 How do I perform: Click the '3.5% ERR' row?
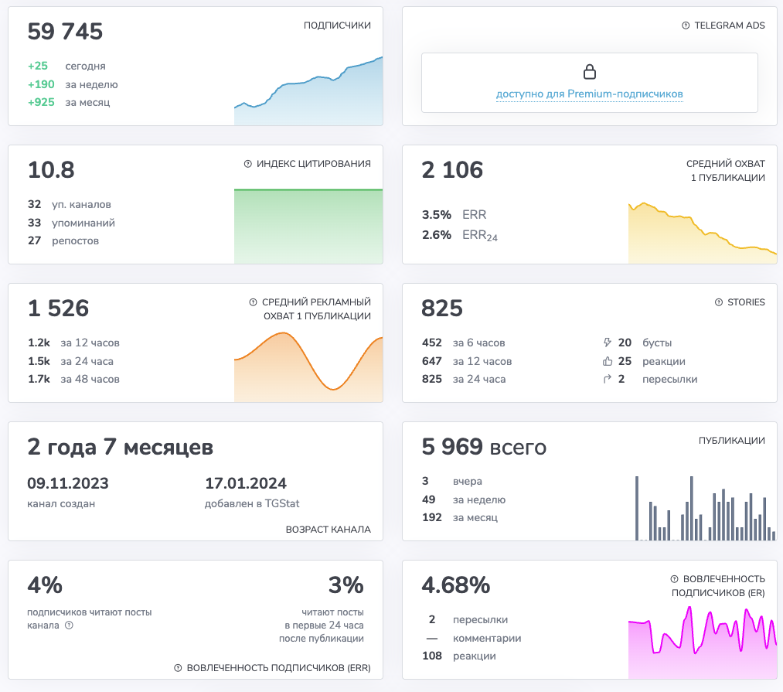(454, 215)
